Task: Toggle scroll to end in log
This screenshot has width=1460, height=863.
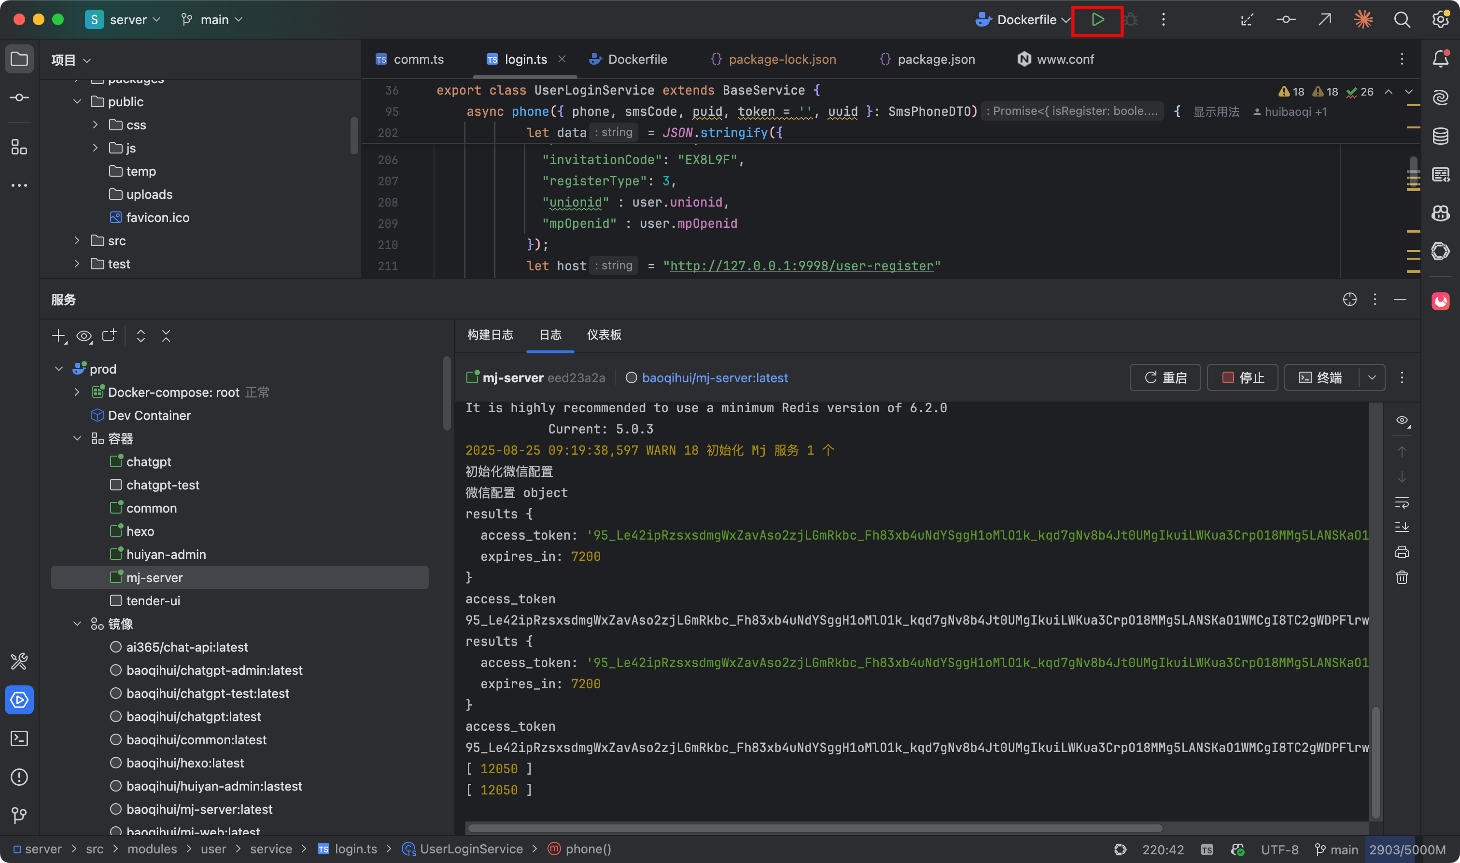Action: (x=1402, y=527)
